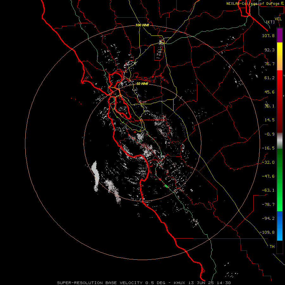
Task: Click the "[KT]" units label
Action: click(x=270, y=22)
